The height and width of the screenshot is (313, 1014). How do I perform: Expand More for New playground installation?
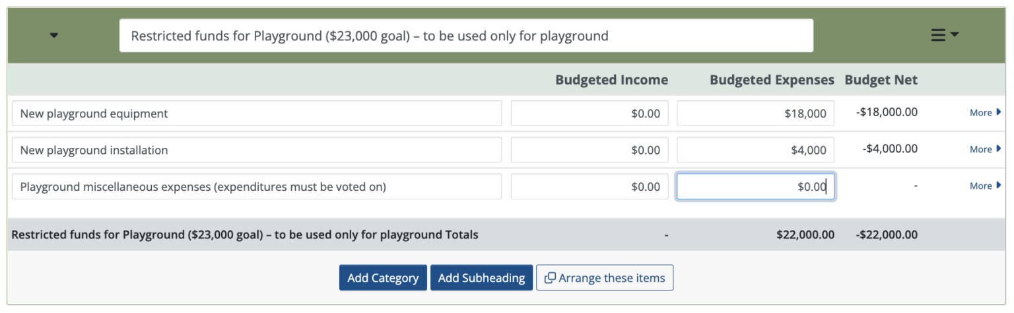click(984, 149)
